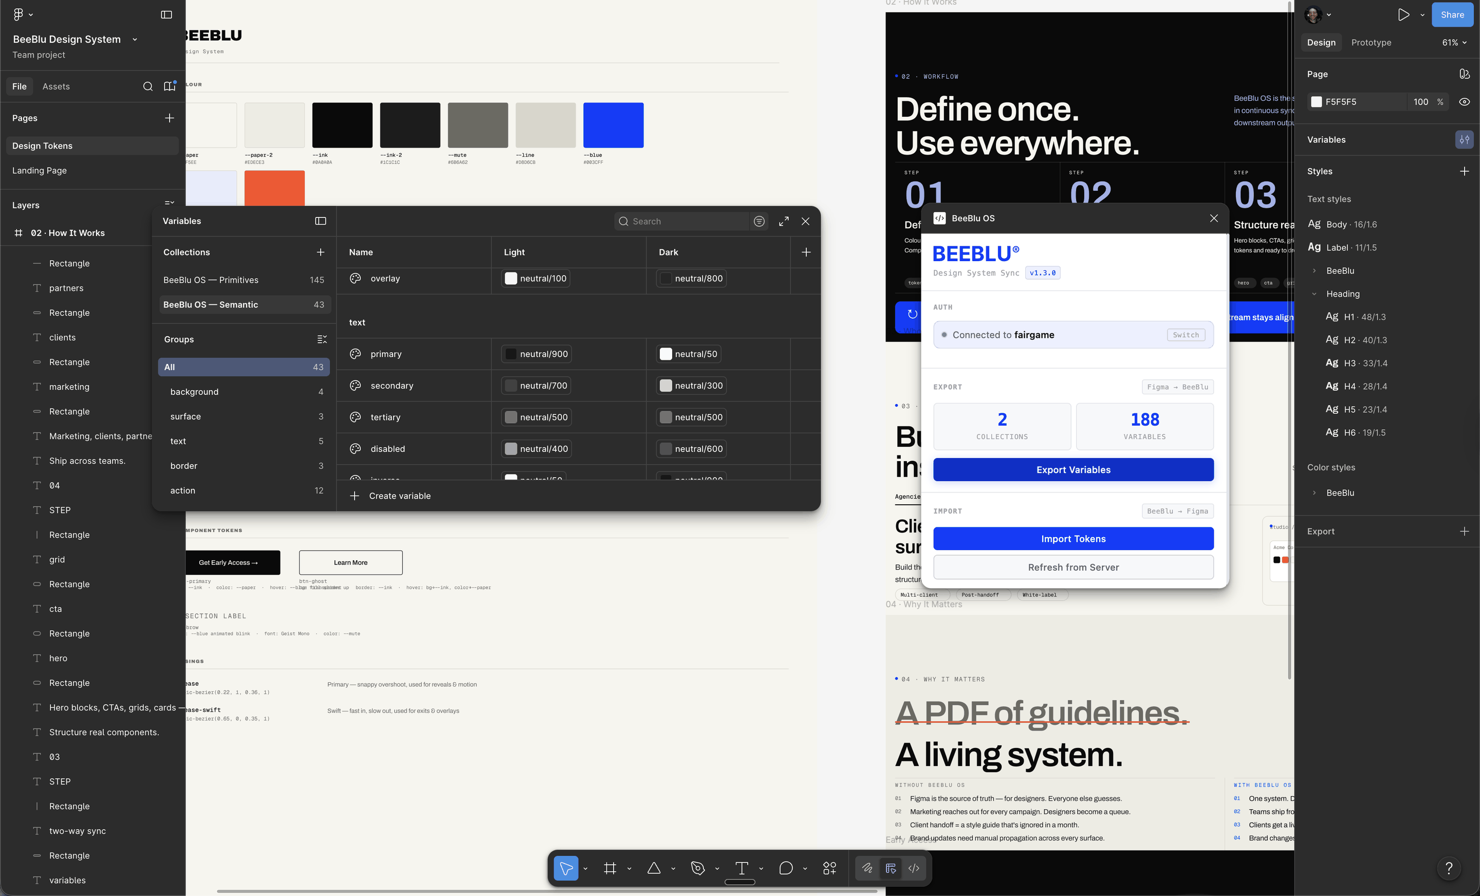The height and width of the screenshot is (896, 1480).
Task: Switch to the File tab
Action: pos(19,86)
